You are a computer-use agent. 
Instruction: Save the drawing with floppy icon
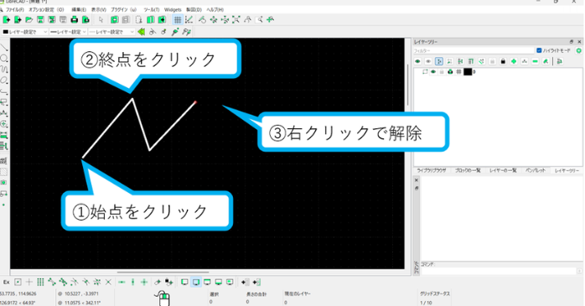pyautogui.click(x=41, y=20)
